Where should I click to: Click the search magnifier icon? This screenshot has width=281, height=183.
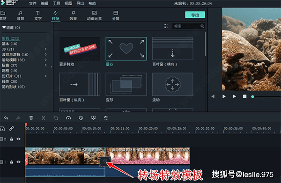click(202, 26)
